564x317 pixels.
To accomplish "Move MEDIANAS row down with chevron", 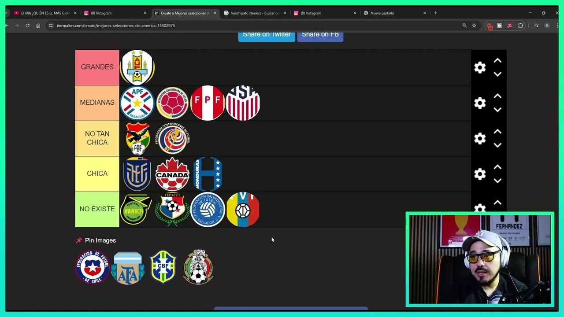I will [497, 110].
